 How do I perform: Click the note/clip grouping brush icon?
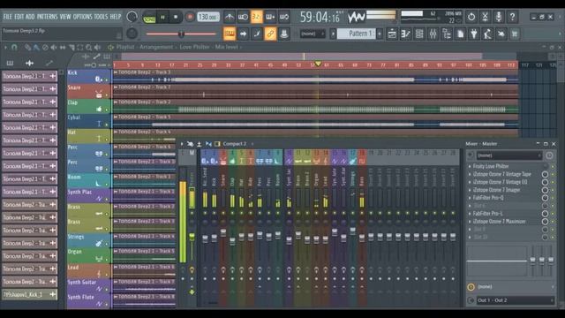(257, 34)
